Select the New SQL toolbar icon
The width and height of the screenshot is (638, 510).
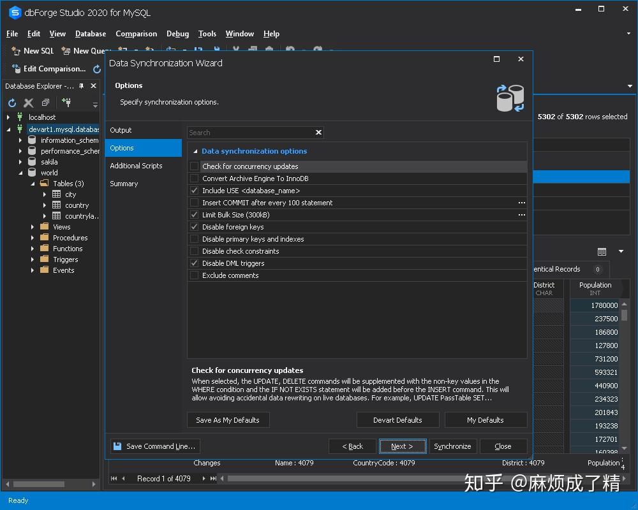click(x=17, y=51)
